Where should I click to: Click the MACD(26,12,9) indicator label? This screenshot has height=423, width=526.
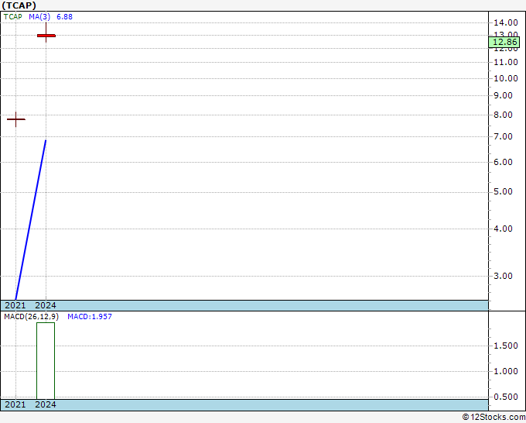(31, 317)
